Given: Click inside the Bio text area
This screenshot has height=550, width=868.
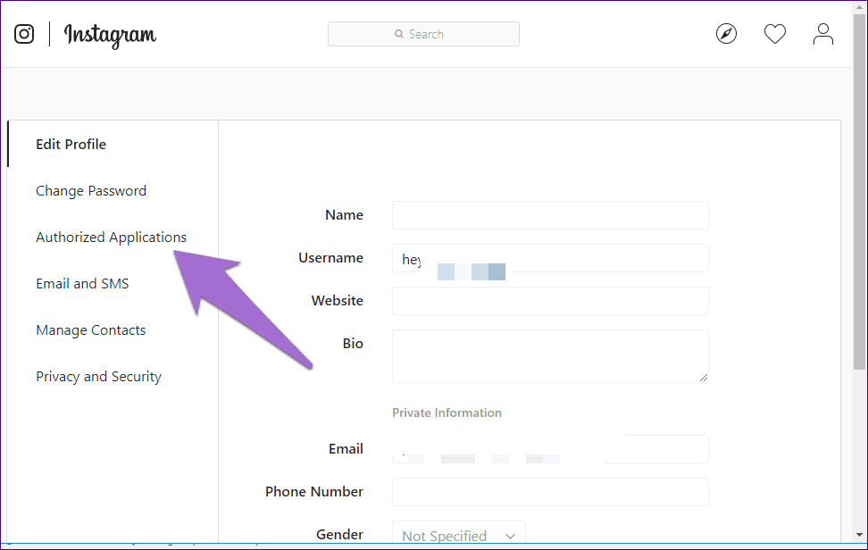Looking at the screenshot, I should [550, 355].
